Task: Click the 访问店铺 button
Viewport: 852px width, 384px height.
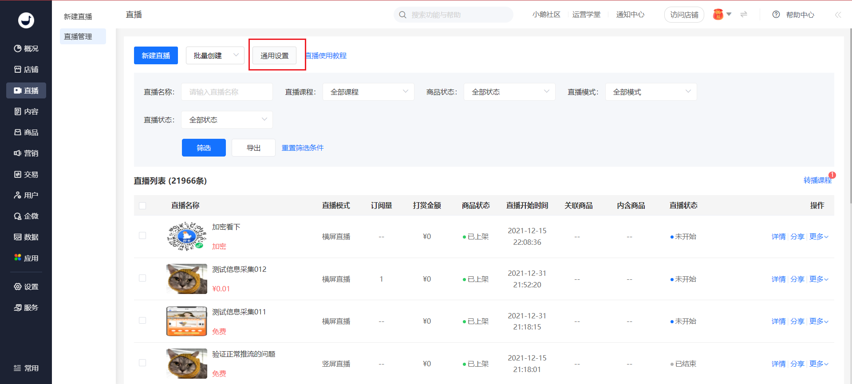Action: (684, 15)
